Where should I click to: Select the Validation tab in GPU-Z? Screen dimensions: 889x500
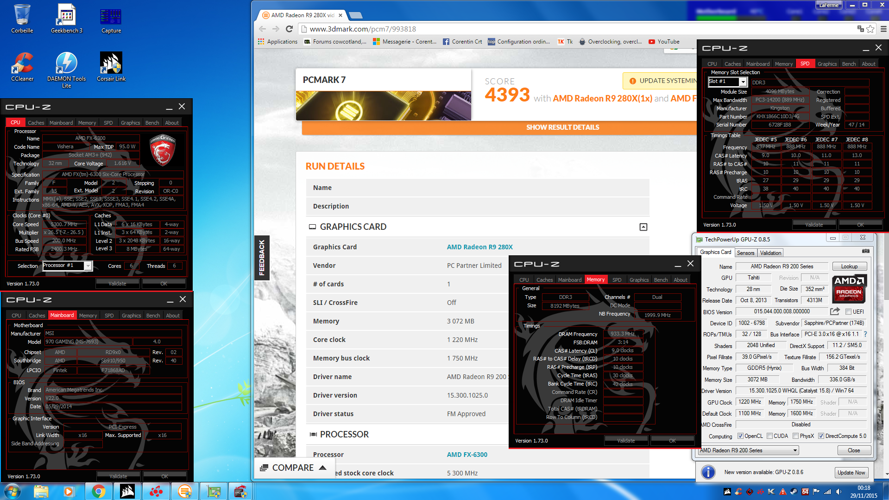click(x=770, y=253)
